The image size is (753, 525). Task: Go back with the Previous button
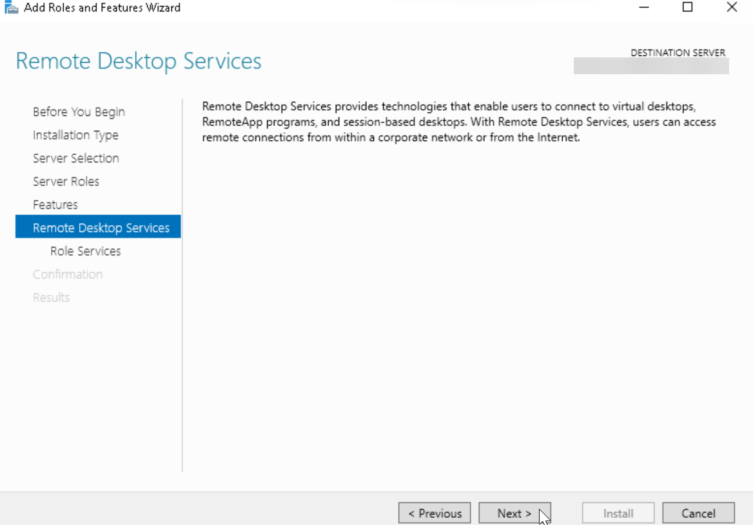(x=434, y=513)
